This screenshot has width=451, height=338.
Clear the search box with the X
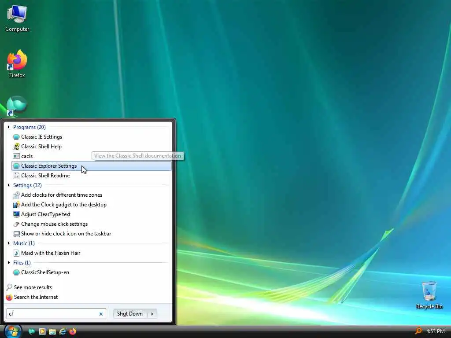pyautogui.click(x=101, y=314)
